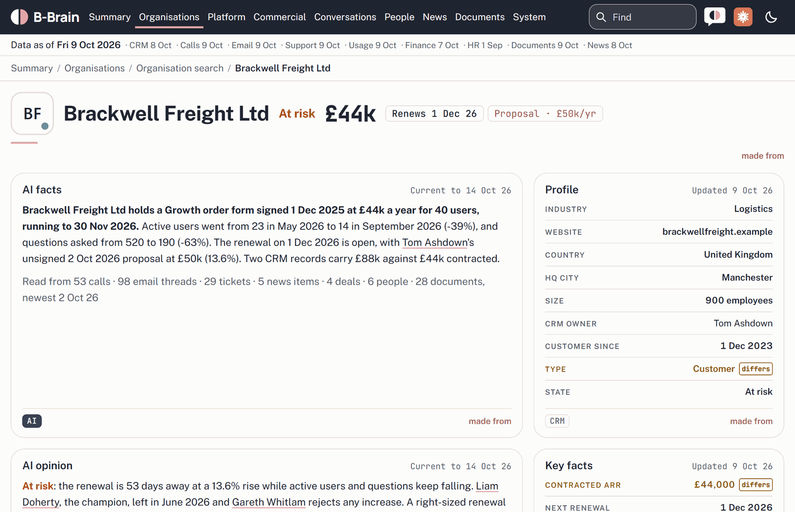Screen dimensions: 795x512
Task: Go to Organisations breadcrumb link
Action: coord(94,68)
